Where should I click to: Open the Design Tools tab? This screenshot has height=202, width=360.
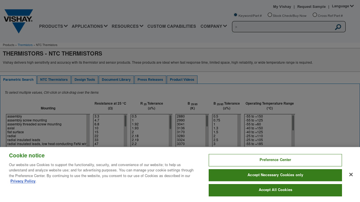(85, 79)
